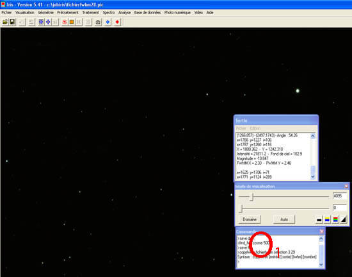
Task: Click the "Syntaxe" line in Commande window
Action: [277, 257]
